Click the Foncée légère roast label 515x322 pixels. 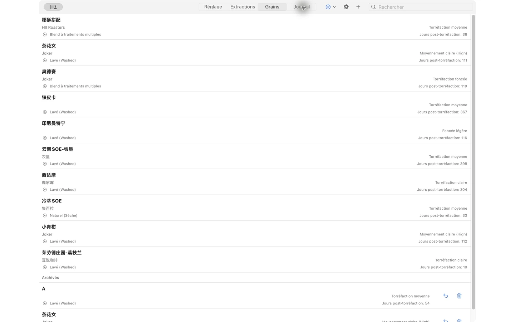tap(455, 131)
